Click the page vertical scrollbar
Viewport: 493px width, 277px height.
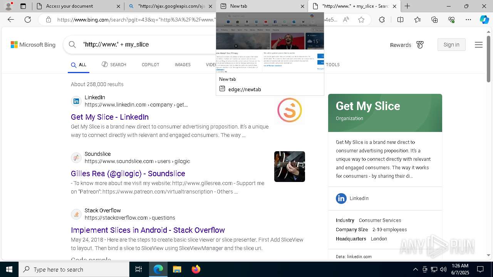click(x=488, y=58)
